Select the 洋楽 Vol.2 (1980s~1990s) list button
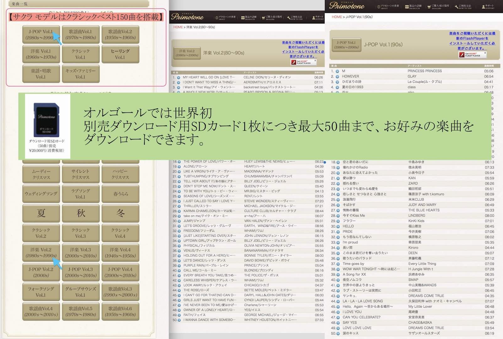The width and height of the screenshot is (503, 339). pos(41,253)
